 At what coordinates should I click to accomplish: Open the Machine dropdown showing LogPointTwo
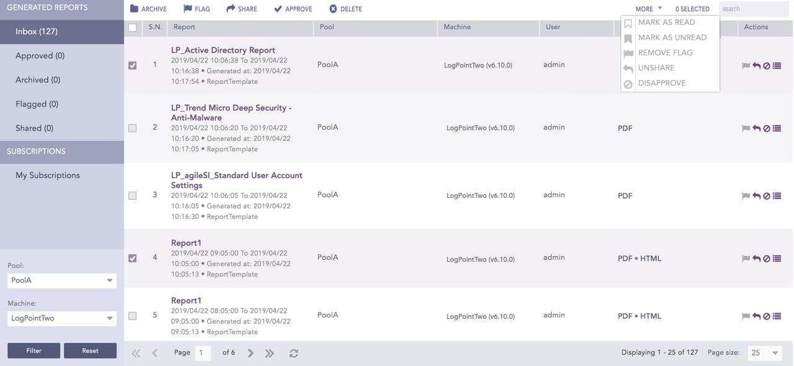(62, 318)
